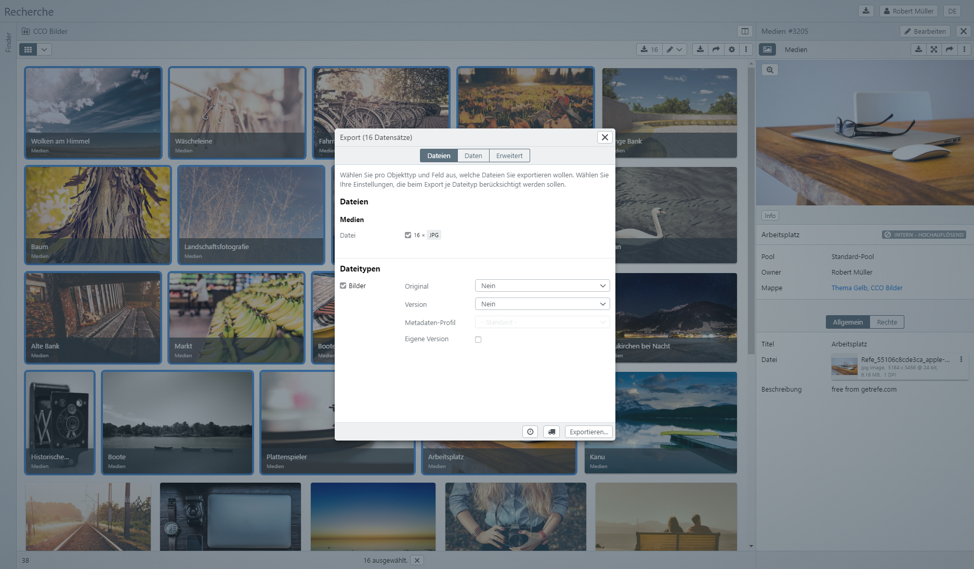
Task: Click the JPG file type tag
Action: click(433, 235)
